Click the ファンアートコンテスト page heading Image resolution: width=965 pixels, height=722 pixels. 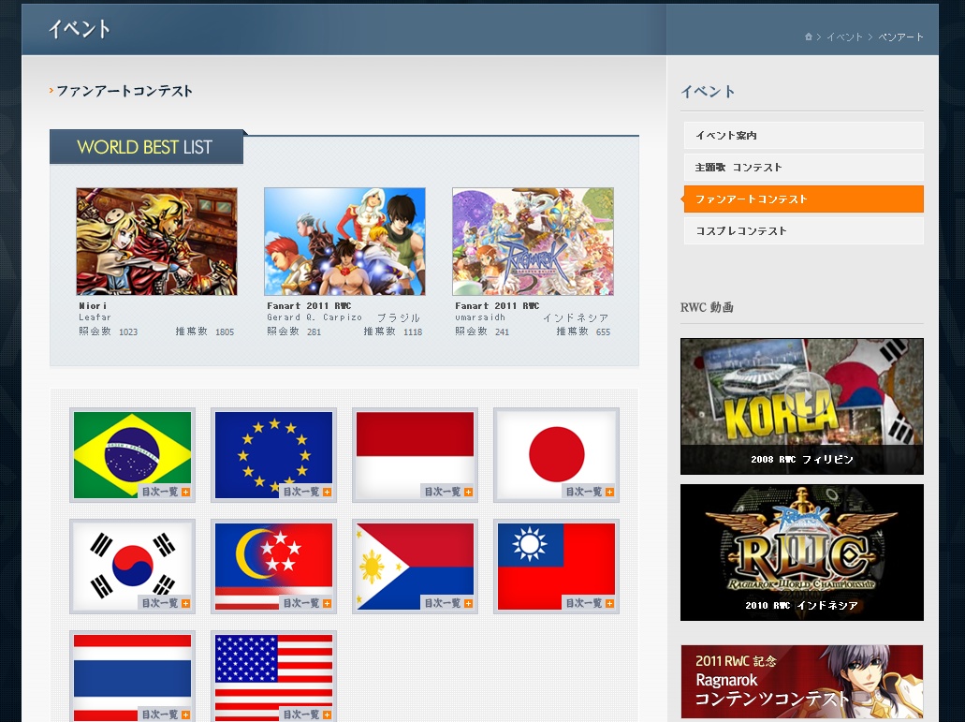(x=124, y=91)
